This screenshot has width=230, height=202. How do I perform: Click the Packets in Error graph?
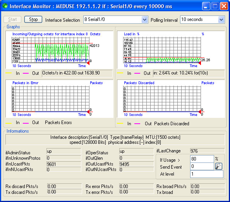[59, 98]
